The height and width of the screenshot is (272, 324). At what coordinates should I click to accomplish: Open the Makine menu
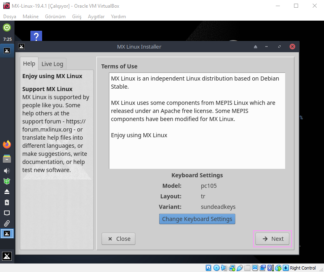31,17
